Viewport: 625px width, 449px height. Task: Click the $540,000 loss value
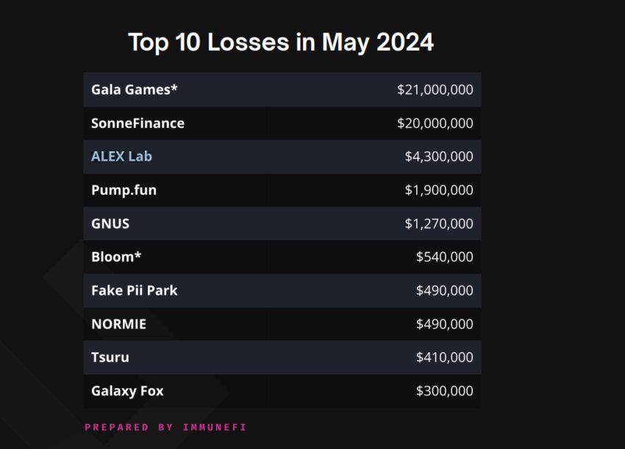[x=444, y=257]
